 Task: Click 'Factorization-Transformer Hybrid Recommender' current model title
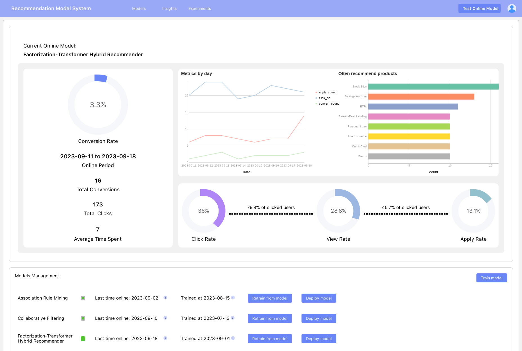pos(83,55)
